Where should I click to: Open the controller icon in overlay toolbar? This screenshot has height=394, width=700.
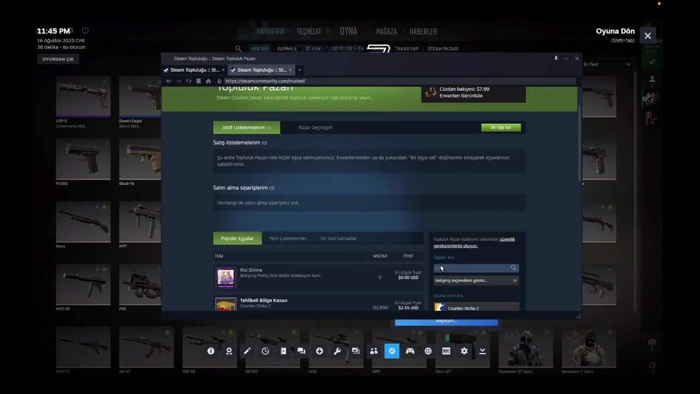point(410,351)
